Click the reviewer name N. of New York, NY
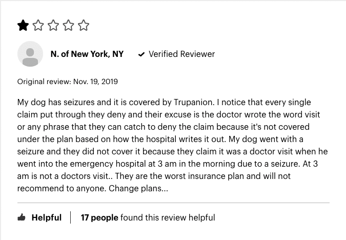The height and width of the screenshot is (240, 346). coord(87,54)
